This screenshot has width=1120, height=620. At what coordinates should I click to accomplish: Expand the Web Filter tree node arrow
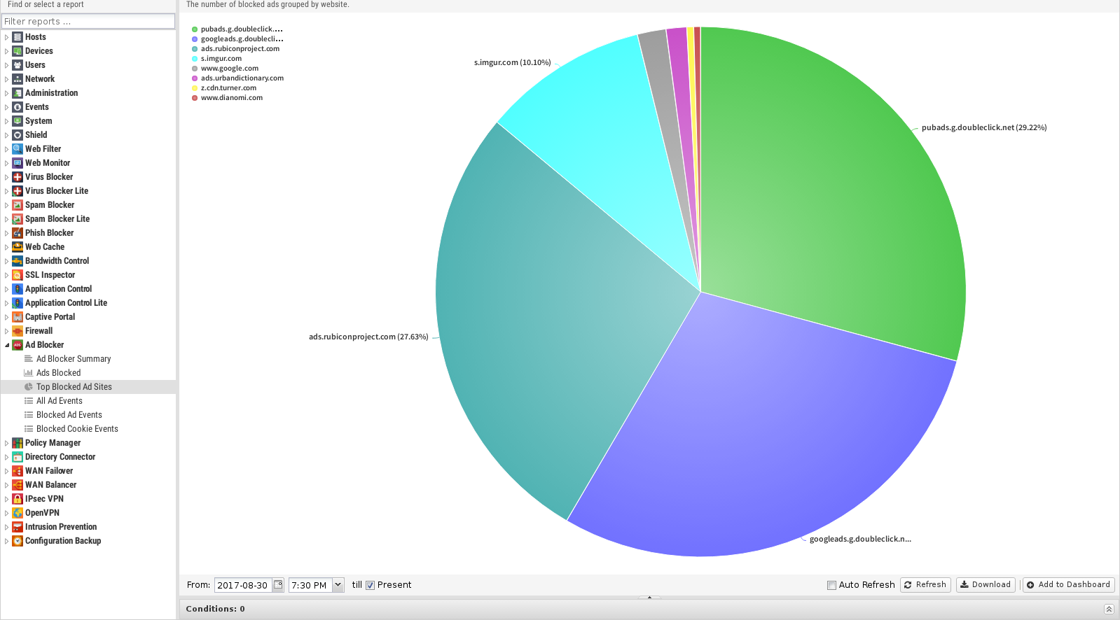pyautogui.click(x=6, y=149)
